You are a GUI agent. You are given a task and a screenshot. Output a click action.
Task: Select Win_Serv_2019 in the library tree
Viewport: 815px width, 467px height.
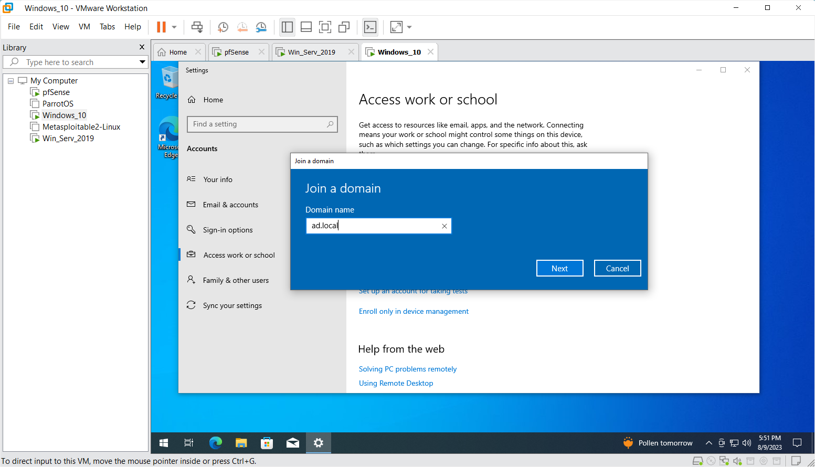pyautogui.click(x=68, y=139)
